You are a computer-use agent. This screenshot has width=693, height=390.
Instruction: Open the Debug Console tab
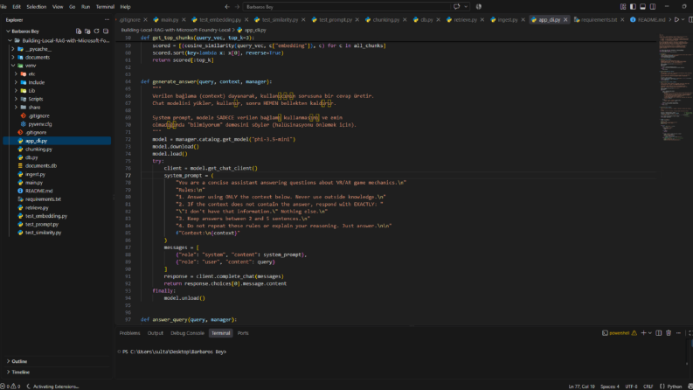187,333
